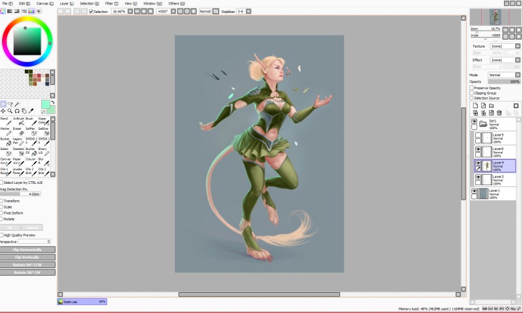The width and height of the screenshot is (523, 313).
Task: Open the Window menu
Action: 152,3
